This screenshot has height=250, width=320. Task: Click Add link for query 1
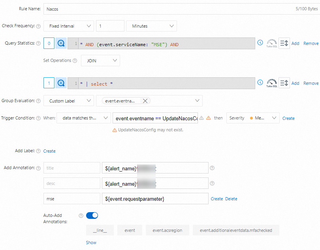pos(295,83)
